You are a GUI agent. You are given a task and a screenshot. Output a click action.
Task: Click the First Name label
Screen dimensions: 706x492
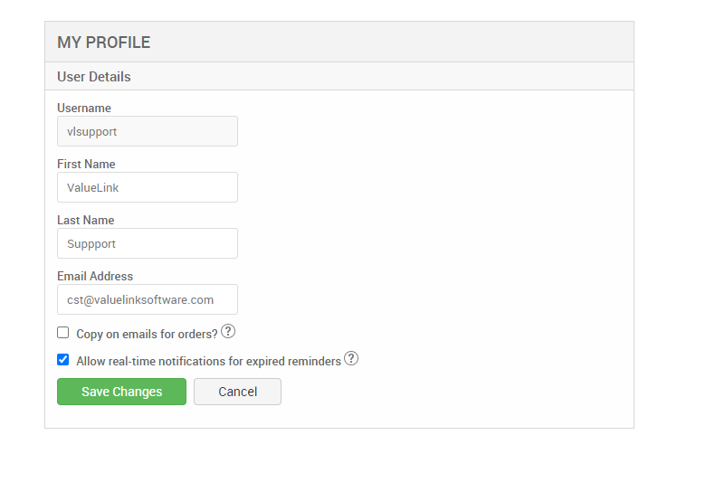pyautogui.click(x=86, y=164)
